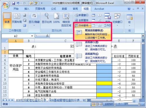Choose 冻结首行(R) freeze top row
Image resolution: width=146 pixels, height=108 pixels.
coord(93,46)
